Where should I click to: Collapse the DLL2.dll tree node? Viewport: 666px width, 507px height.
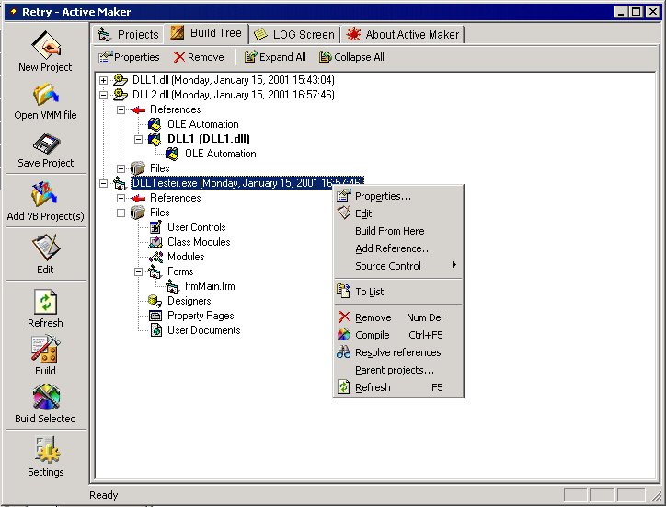click(x=104, y=95)
